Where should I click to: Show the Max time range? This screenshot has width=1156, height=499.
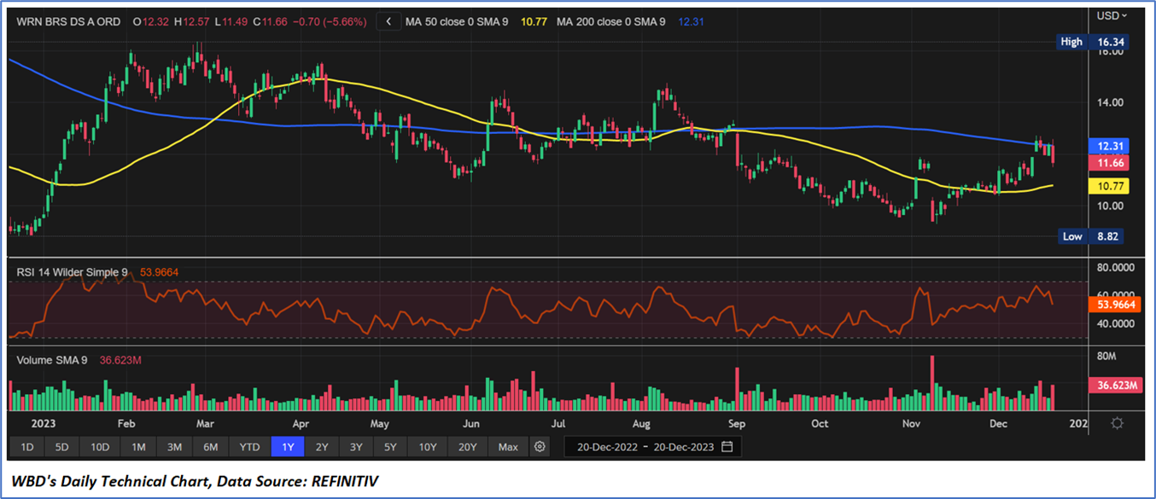coord(508,447)
